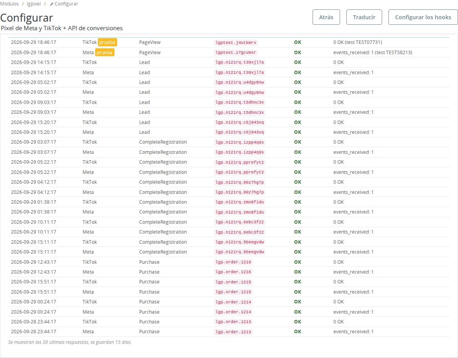
Task: Select lgp.n121rq.t5dhnc3x in the Meta row
Action: click(x=239, y=112)
